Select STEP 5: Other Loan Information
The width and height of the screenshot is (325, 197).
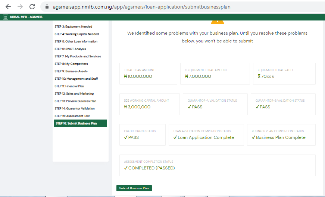pos(76,41)
